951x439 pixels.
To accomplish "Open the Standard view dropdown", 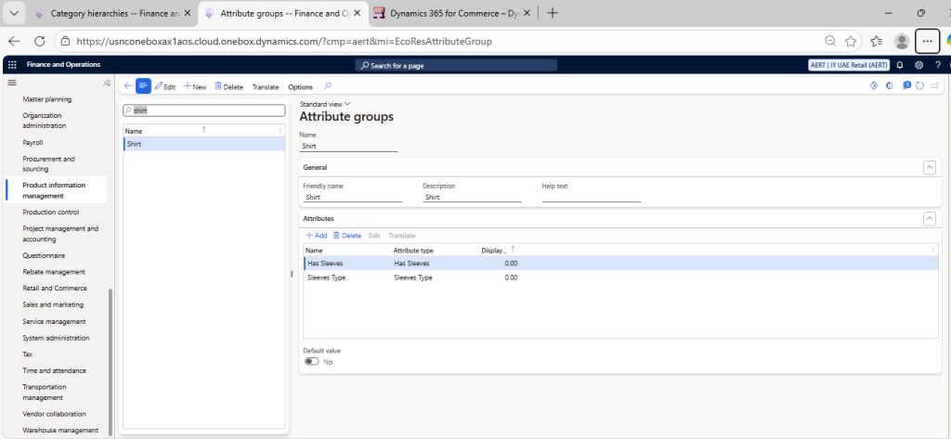I will click(x=324, y=104).
